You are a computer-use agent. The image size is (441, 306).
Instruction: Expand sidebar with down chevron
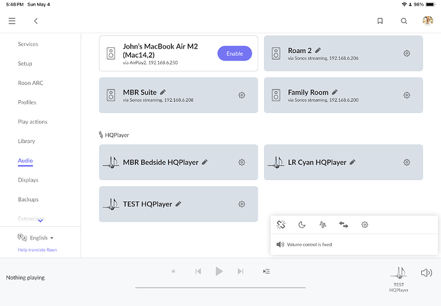(40, 221)
